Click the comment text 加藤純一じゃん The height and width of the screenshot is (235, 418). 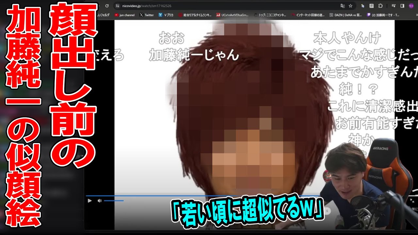[194, 55]
